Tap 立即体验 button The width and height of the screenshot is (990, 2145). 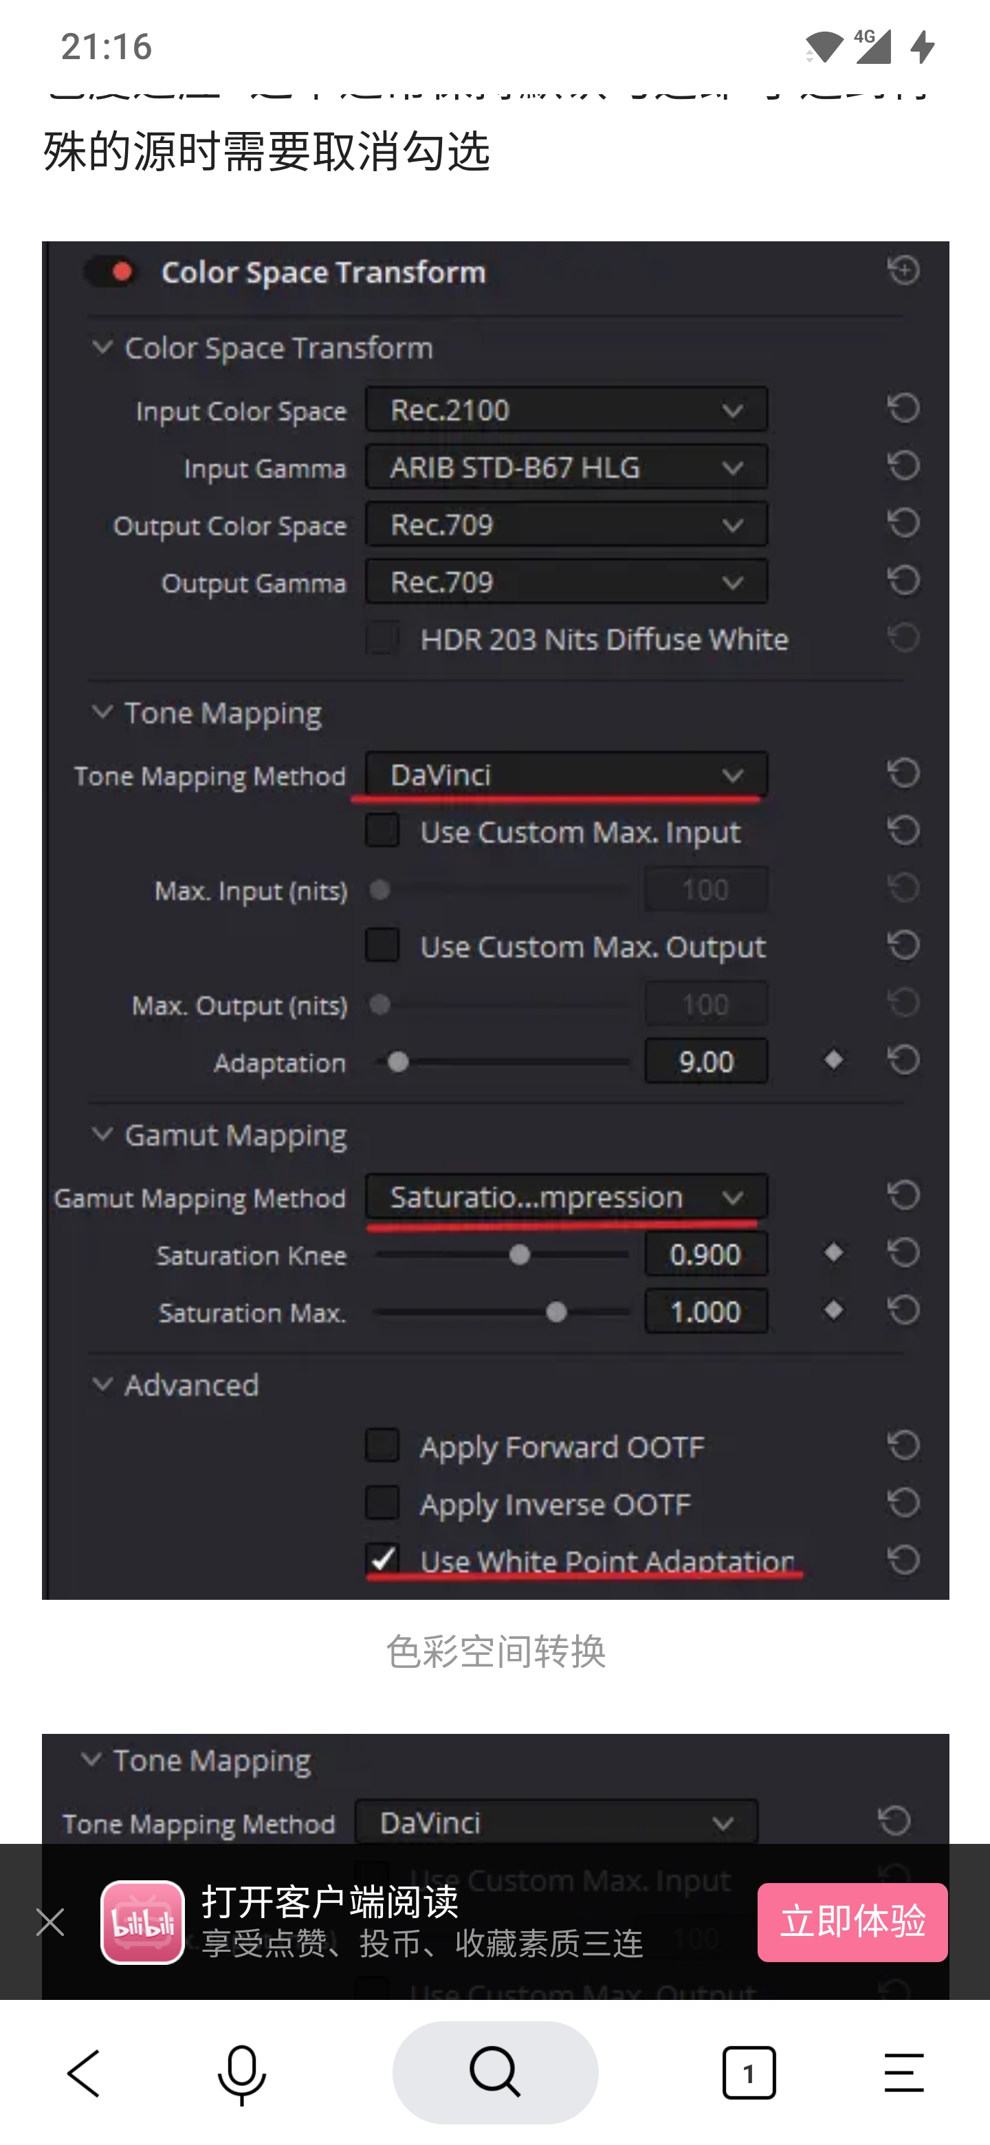pyautogui.click(x=852, y=1922)
